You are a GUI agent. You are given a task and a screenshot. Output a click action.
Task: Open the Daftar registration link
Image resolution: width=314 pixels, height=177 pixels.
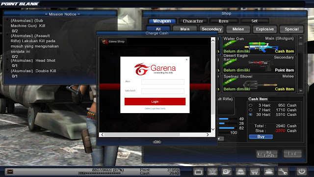[x=147, y=109]
